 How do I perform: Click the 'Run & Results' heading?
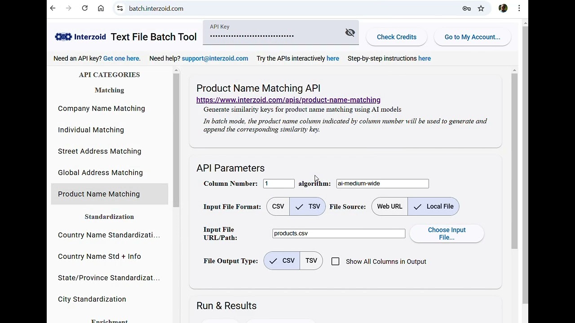226,306
